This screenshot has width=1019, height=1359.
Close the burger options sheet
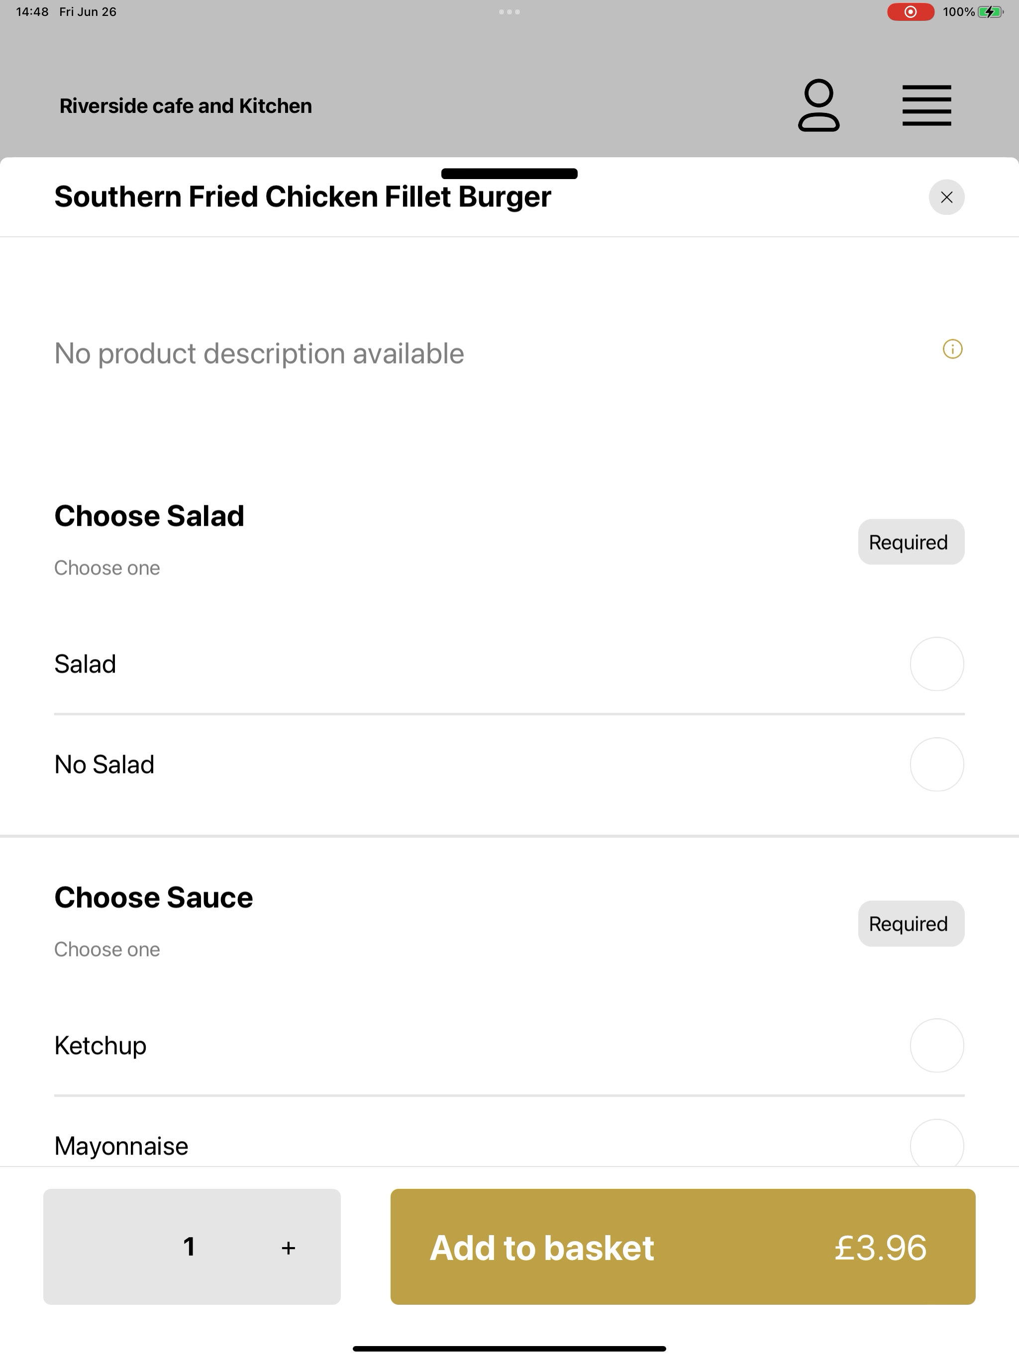(x=946, y=197)
